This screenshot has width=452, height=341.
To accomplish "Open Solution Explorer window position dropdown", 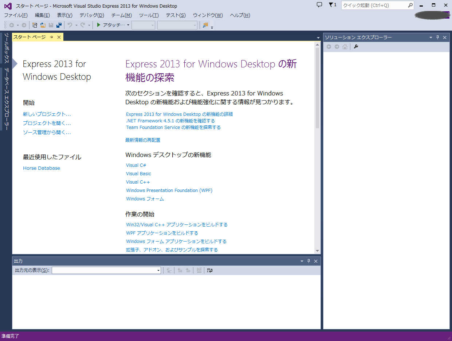I will click(431, 38).
